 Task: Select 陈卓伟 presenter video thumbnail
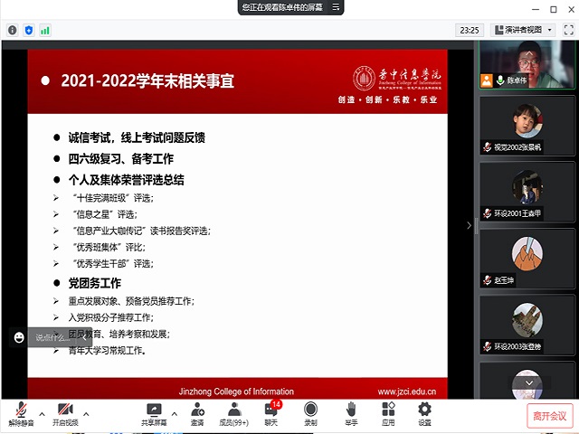(x=527, y=64)
